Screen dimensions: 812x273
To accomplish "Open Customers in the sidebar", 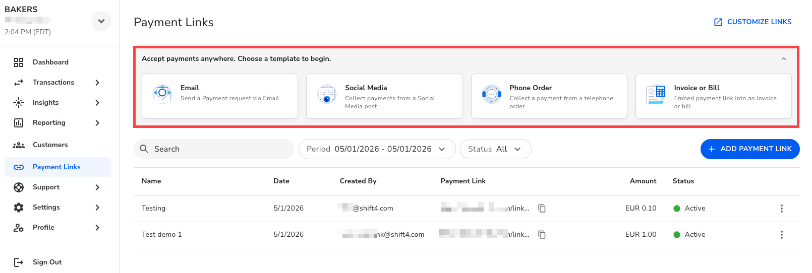I will [58, 145].
